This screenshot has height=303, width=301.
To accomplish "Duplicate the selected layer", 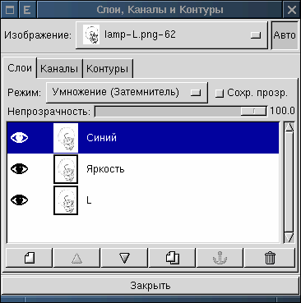I will 173,258.
